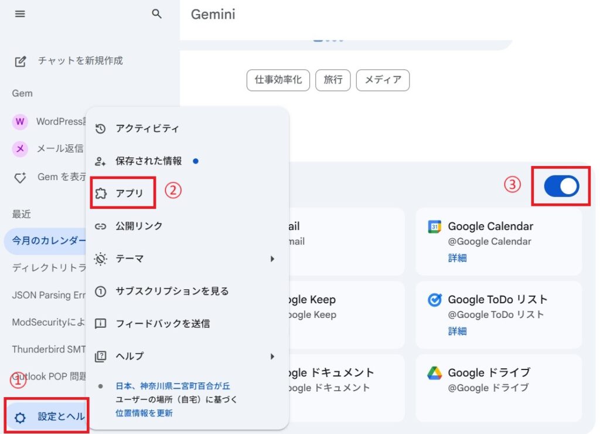The height and width of the screenshot is (434, 600).
Task: Click the アプリ puzzle piece icon
Action: tap(101, 194)
